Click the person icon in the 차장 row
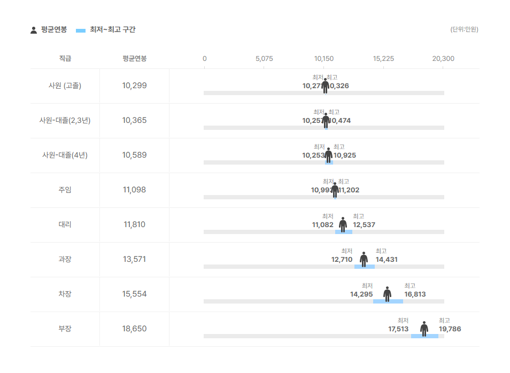The width and height of the screenshot is (510, 373). [x=387, y=294]
